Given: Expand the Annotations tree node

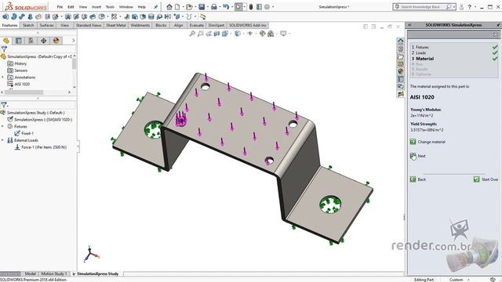Looking at the screenshot, I should [x=3, y=78].
